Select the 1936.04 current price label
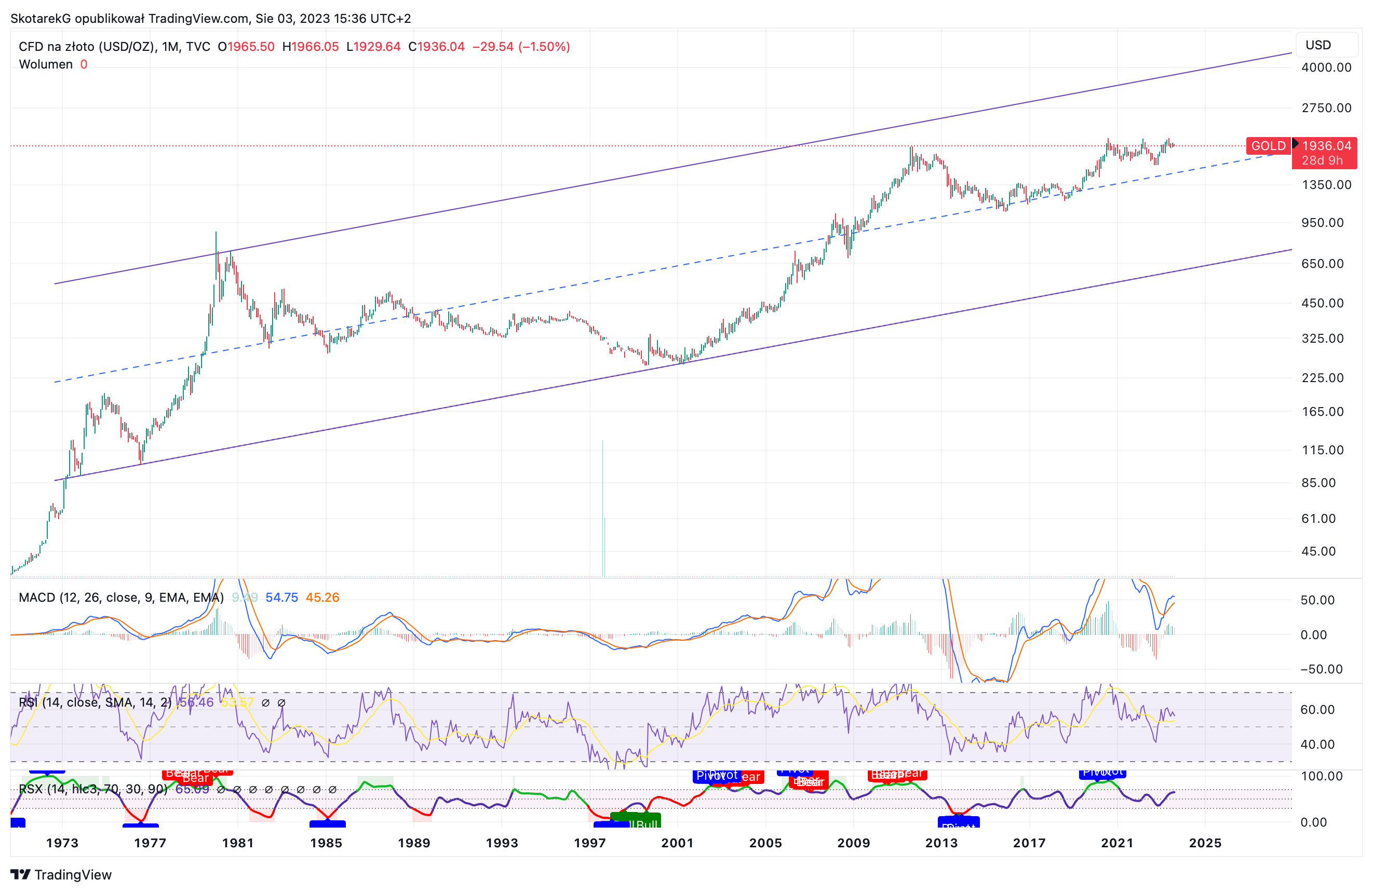 (x=1326, y=145)
